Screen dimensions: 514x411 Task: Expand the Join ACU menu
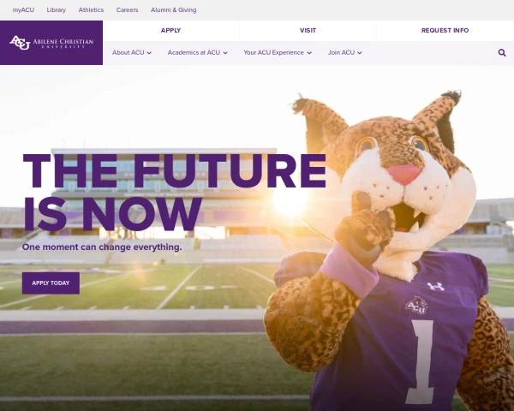pyautogui.click(x=345, y=53)
